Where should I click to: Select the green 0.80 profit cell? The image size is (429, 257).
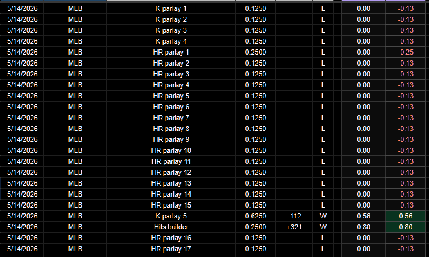(x=405, y=227)
